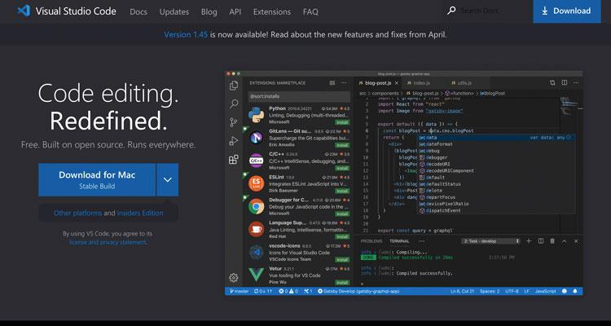Click Install on the Vetur extension
This screenshot has height=326, width=611.
pos(342,282)
